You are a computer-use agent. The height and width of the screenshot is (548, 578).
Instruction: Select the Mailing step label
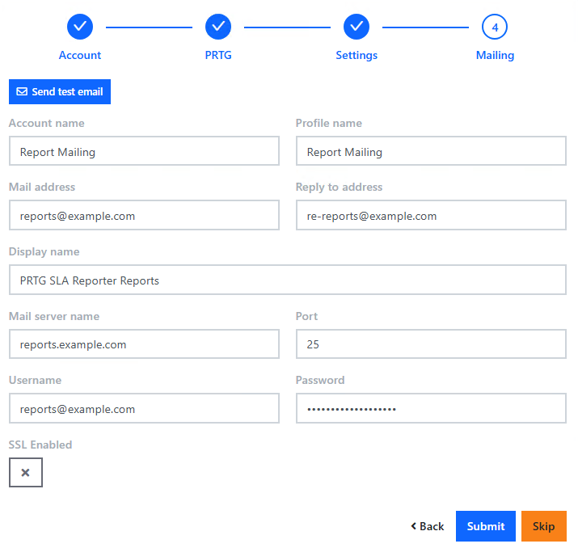[x=495, y=55]
